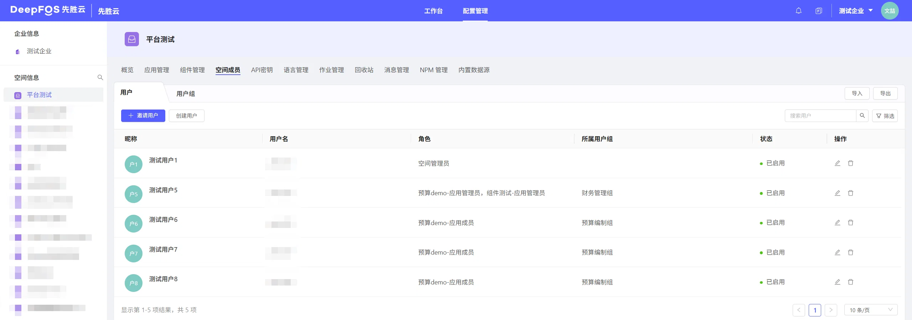
Task: Select the 用户 sub-tab
Action: 126,92
